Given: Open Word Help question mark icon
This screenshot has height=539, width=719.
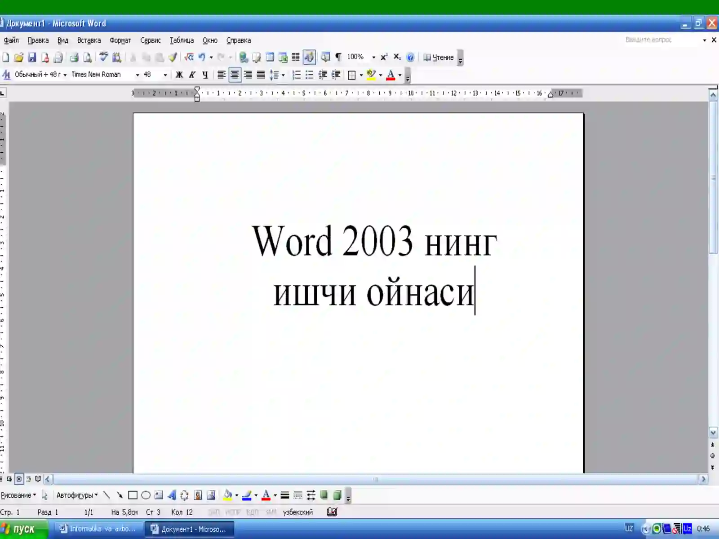Looking at the screenshot, I should coord(410,57).
